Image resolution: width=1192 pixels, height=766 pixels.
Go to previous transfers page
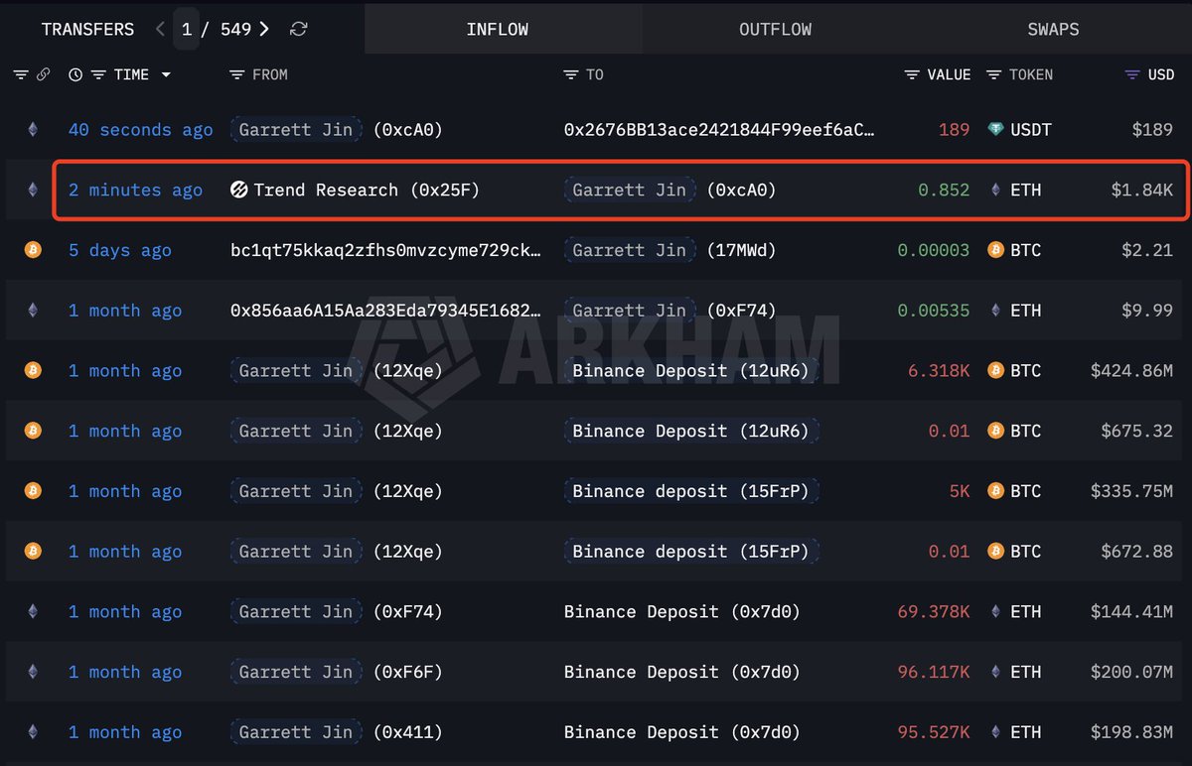[161, 29]
